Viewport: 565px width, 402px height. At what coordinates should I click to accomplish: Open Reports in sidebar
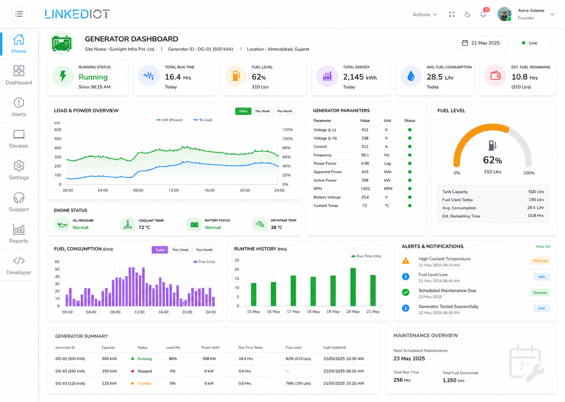(19, 234)
